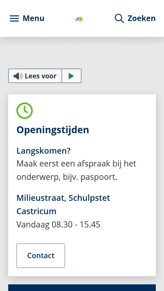This screenshot has width=164, height=291.
Task: Click the magnifying glass search icon
Action: [x=119, y=18]
